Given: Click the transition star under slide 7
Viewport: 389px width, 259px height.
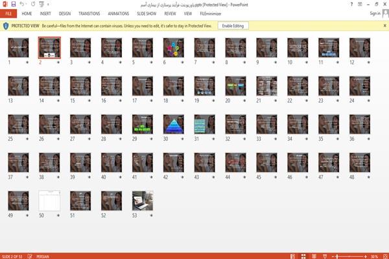Looking at the screenshot, I should [213, 62].
